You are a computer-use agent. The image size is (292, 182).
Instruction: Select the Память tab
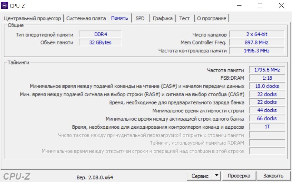pos(120,18)
